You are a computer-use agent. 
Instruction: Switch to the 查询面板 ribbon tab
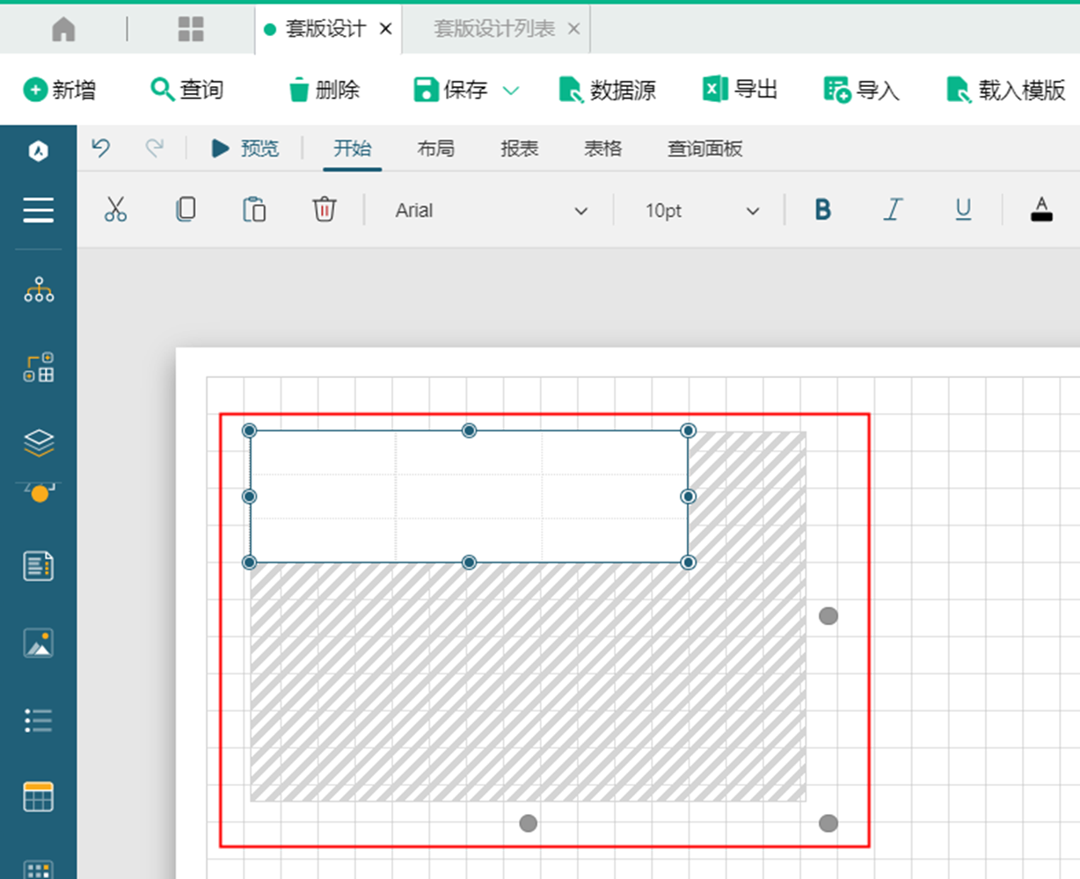tap(705, 149)
